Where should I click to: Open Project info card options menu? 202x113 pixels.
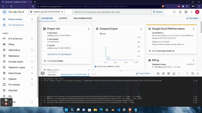(x=89, y=29)
